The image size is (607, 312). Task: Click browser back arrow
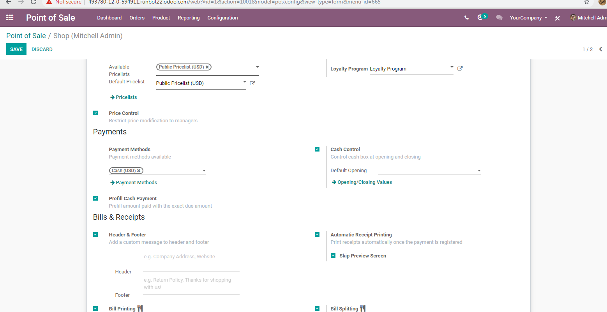point(9,2)
